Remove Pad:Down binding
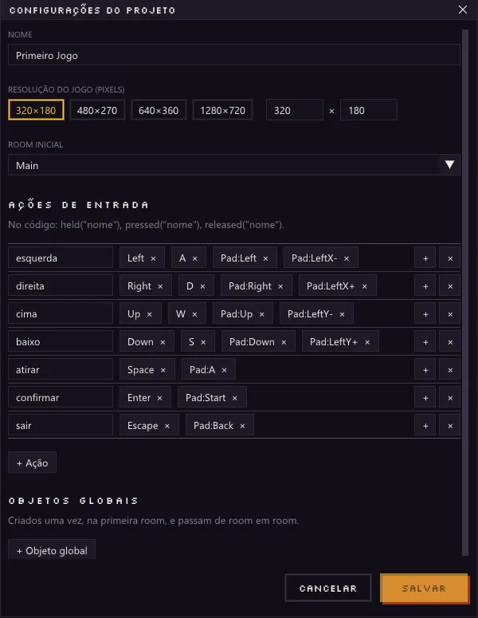The height and width of the screenshot is (618, 478). (x=284, y=343)
